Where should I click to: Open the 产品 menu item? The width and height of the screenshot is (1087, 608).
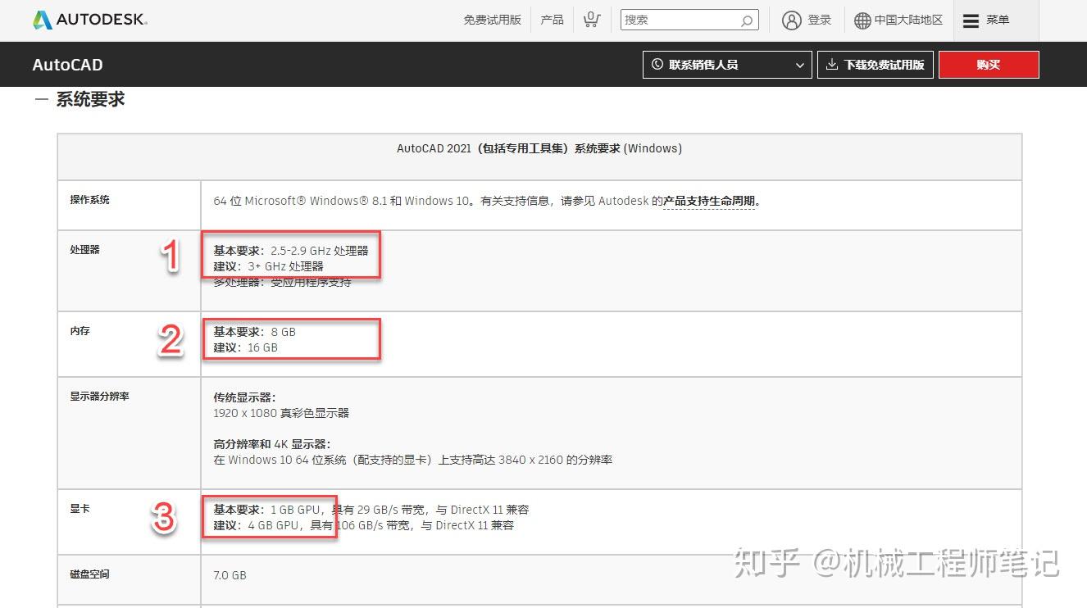click(552, 20)
